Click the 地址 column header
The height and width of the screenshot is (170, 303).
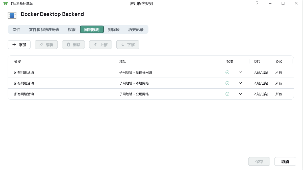pyautogui.click(x=122, y=61)
